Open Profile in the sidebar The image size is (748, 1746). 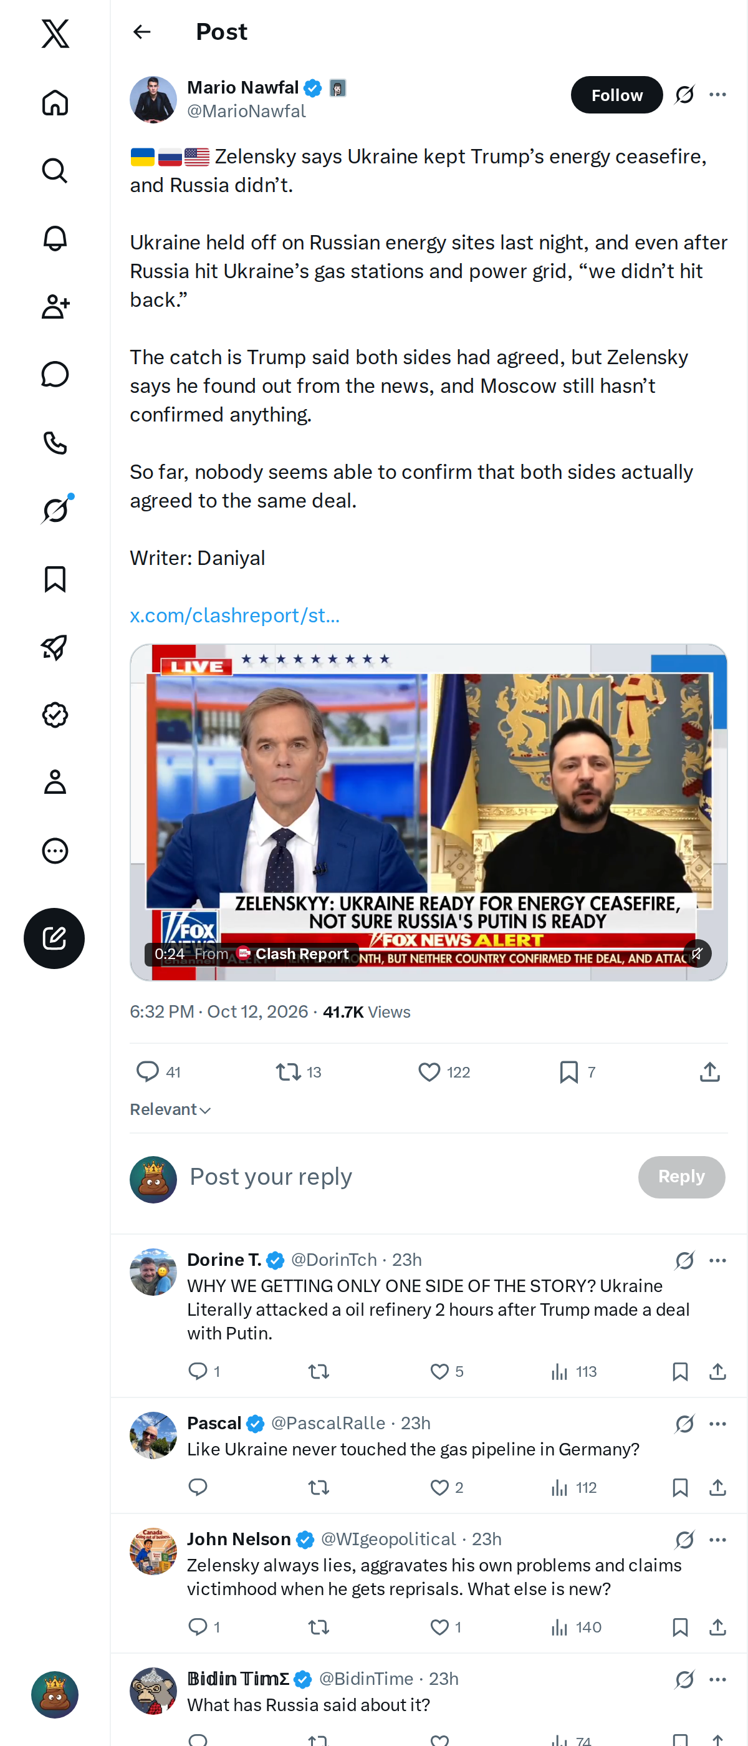(55, 782)
